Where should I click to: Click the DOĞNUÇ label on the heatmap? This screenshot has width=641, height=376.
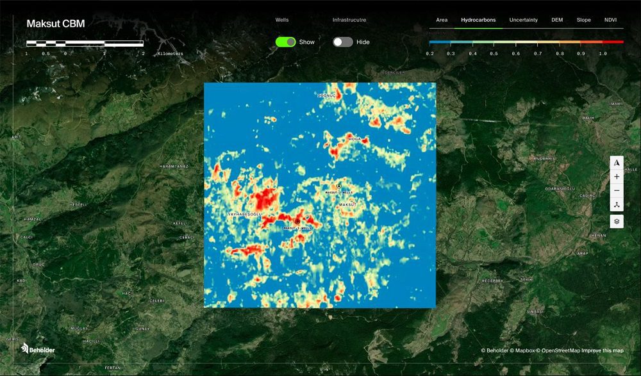tap(327, 95)
